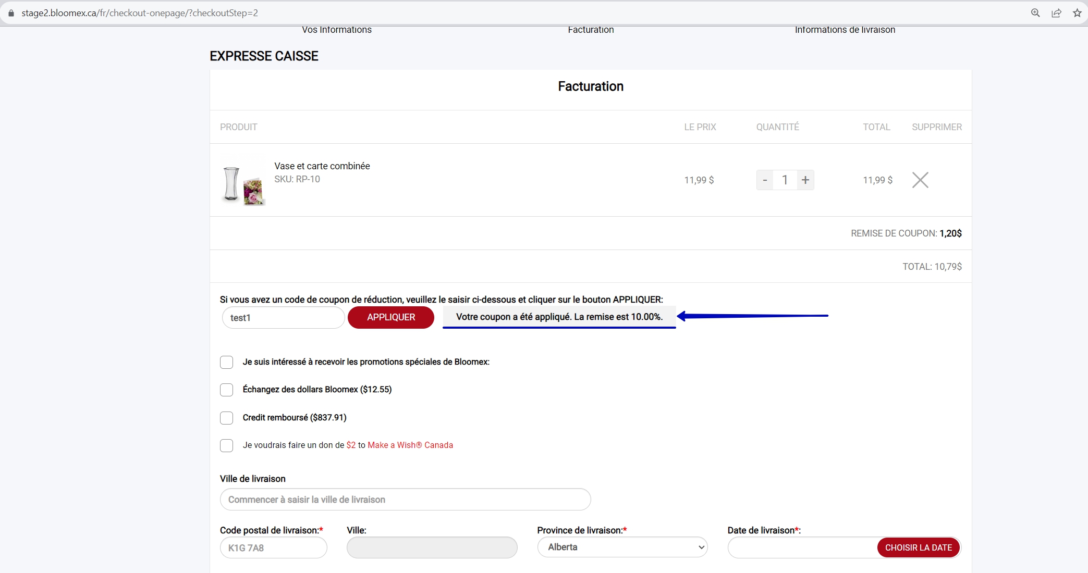Go to the Vos Informations step
Viewport: 1088px width, 573px height.
pos(337,30)
